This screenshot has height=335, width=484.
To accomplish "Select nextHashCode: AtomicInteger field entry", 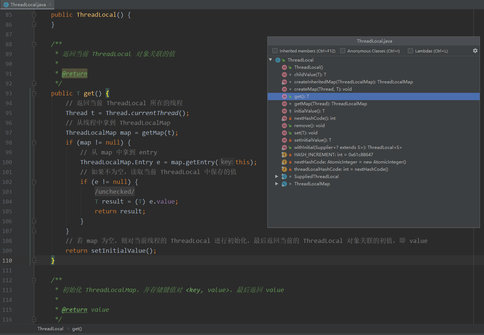I will pyautogui.click(x=374, y=162).
